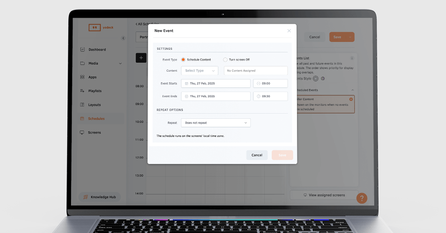Click the Layouts icon in sidebar
Image resolution: width=446 pixels, height=233 pixels.
[x=82, y=105]
